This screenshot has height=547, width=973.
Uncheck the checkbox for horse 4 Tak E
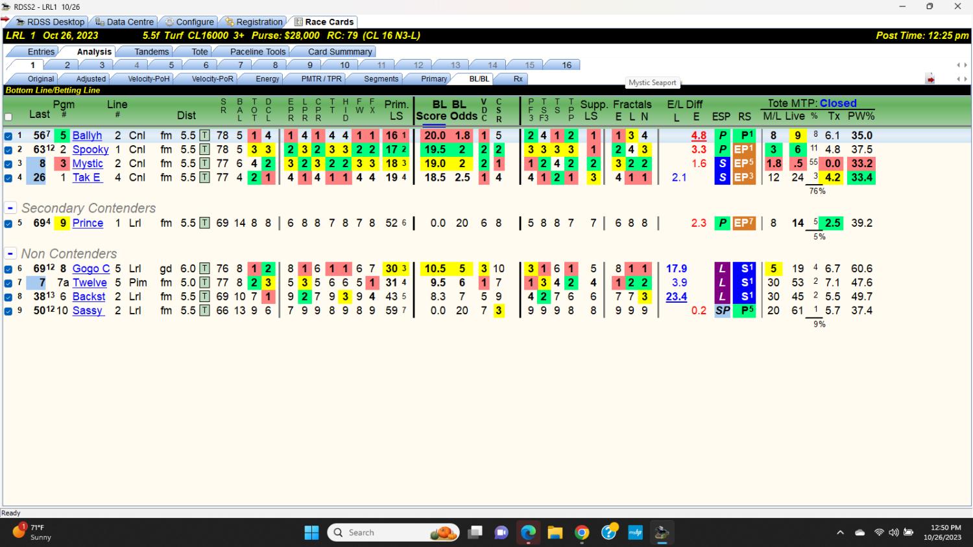coord(8,178)
